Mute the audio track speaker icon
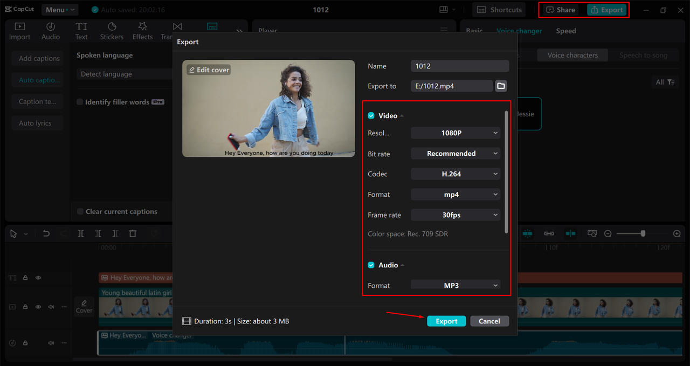Screen dimensions: 690x366 click(x=51, y=343)
